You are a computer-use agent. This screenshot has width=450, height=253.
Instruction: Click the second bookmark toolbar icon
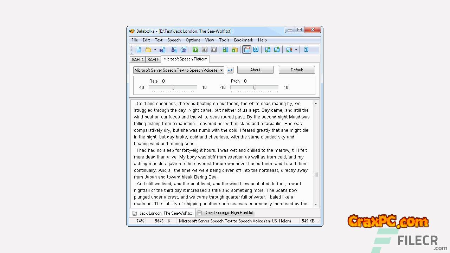click(x=277, y=50)
